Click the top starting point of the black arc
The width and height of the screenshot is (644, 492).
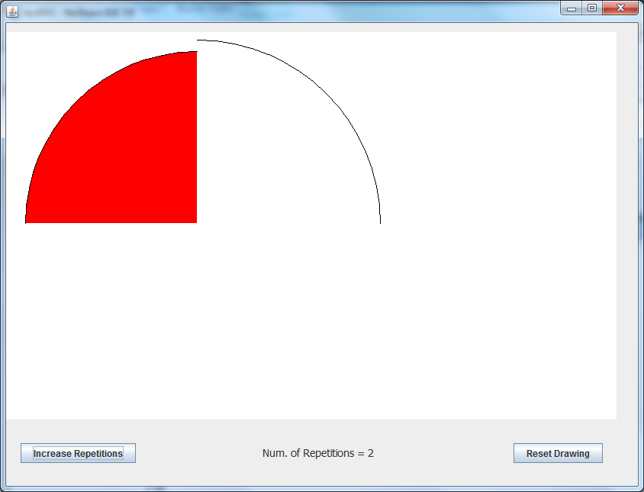(x=198, y=40)
